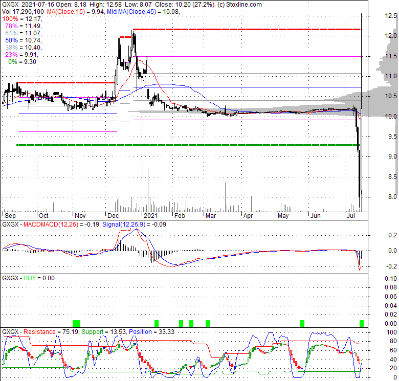This screenshot has width=399, height=381.
Task: Click the tall volume spike in mid-March
Action: 225,197
